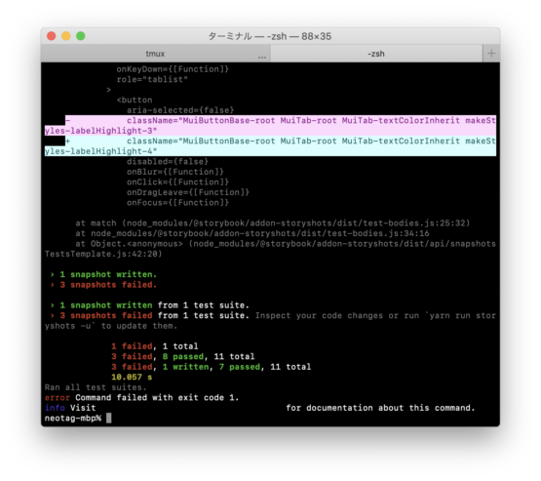
Task: Click 'yshots -u` to update them.' text
Action: (111, 326)
